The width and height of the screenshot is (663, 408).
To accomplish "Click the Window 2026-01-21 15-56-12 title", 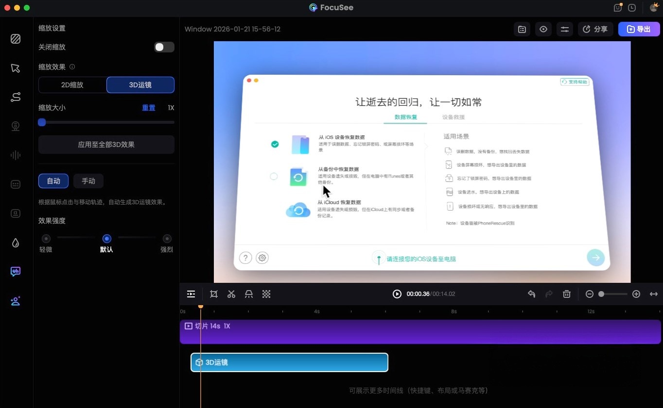I will click(x=232, y=29).
